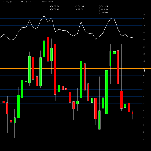Click the 92 price axis label
Viewport: 151px width, 151px height.
tap(143, 89)
